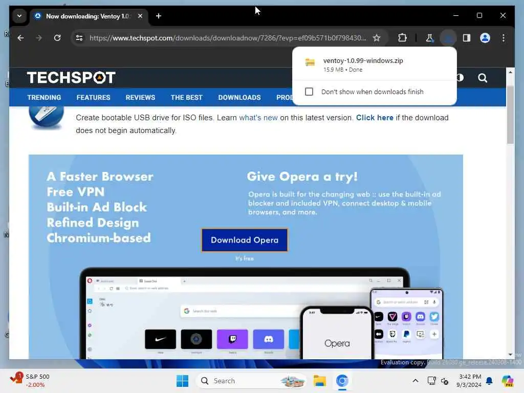Click the TechSpot logo
Screen dimensions: 524x393
tap(71, 78)
